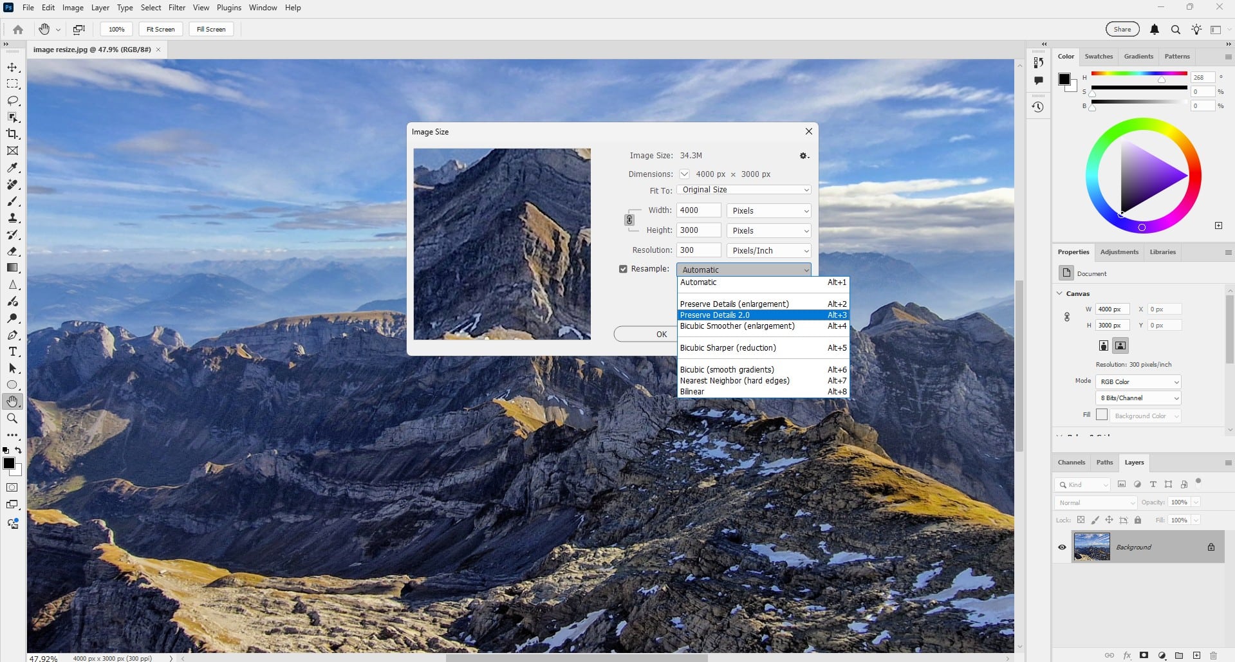Select the Lasso tool
The image size is (1235, 662).
pyautogui.click(x=12, y=101)
